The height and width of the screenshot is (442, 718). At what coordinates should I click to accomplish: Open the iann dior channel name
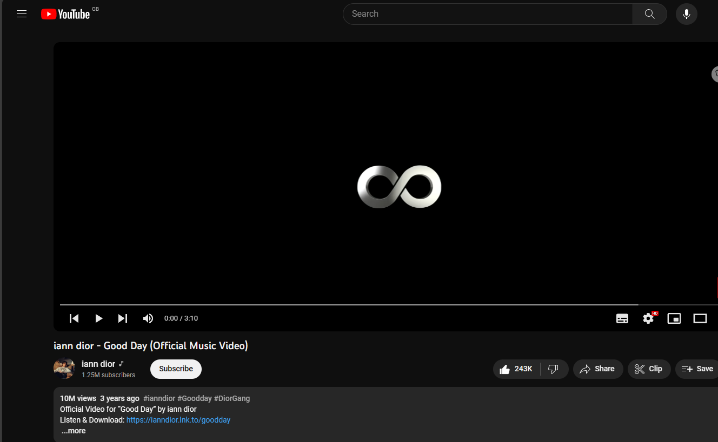(98, 364)
